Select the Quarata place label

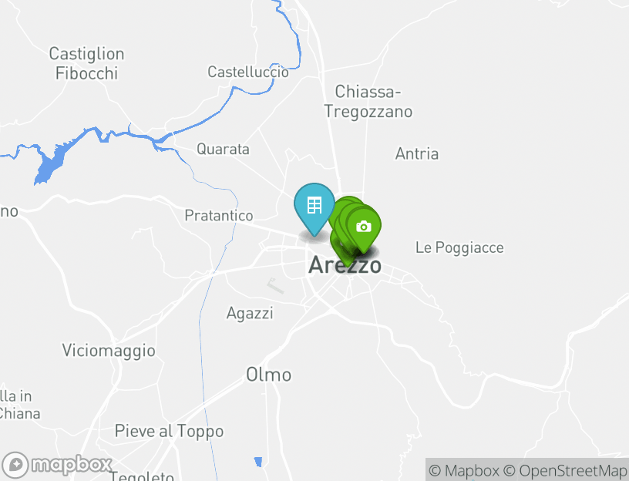coord(223,150)
